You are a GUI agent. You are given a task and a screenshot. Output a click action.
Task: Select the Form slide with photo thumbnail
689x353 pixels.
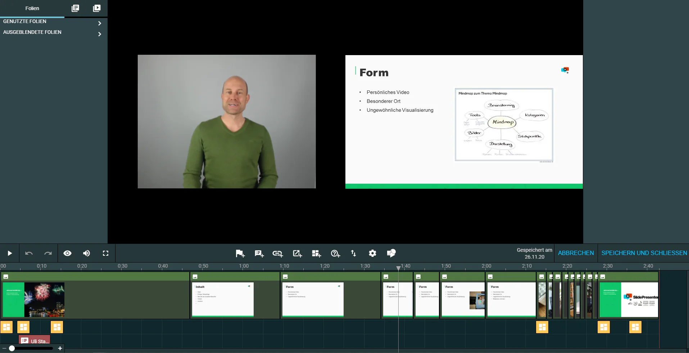click(463, 300)
